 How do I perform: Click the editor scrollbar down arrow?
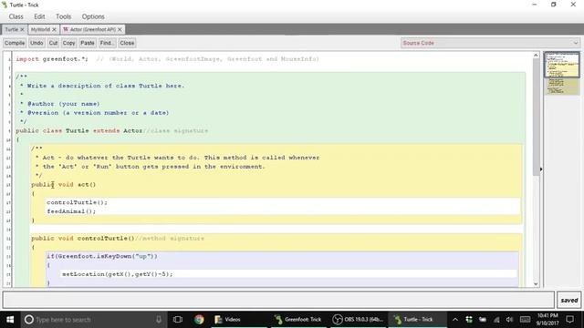tap(536, 284)
